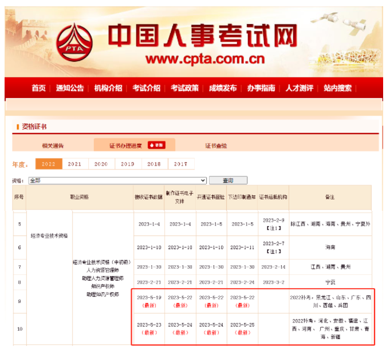Open 考试政策 navigation item
Viewport: 390px width, 354px height.
click(x=184, y=88)
